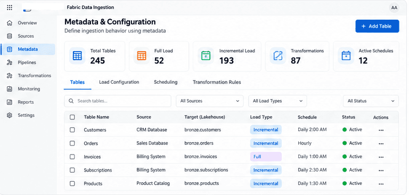The height and width of the screenshot is (195, 409).
Task: Click the Incremental badge for Subscriptions
Action: [x=266, y=170]
